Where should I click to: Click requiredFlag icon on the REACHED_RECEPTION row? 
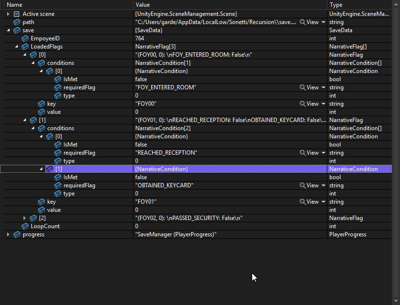coord(58,153)
